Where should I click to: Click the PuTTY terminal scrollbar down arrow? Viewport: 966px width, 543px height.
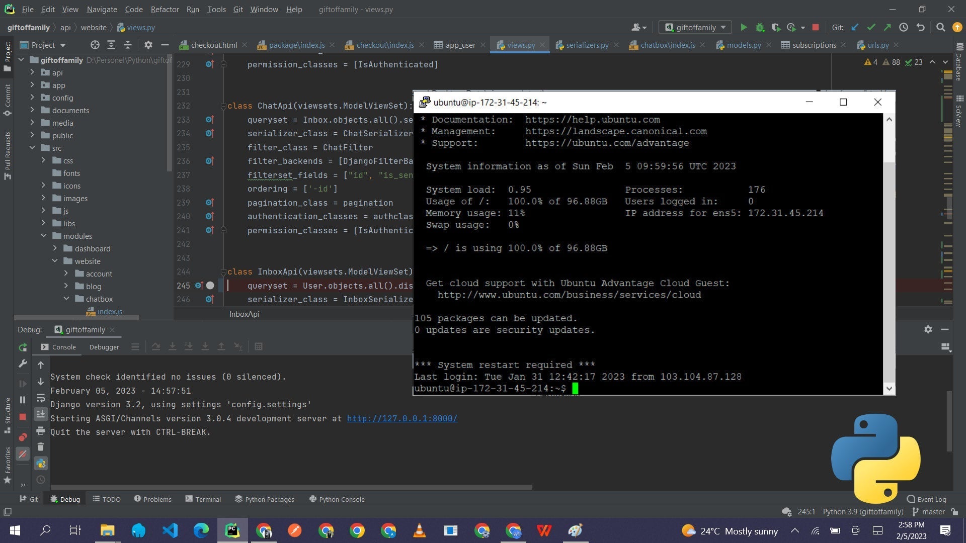point(889,388)
